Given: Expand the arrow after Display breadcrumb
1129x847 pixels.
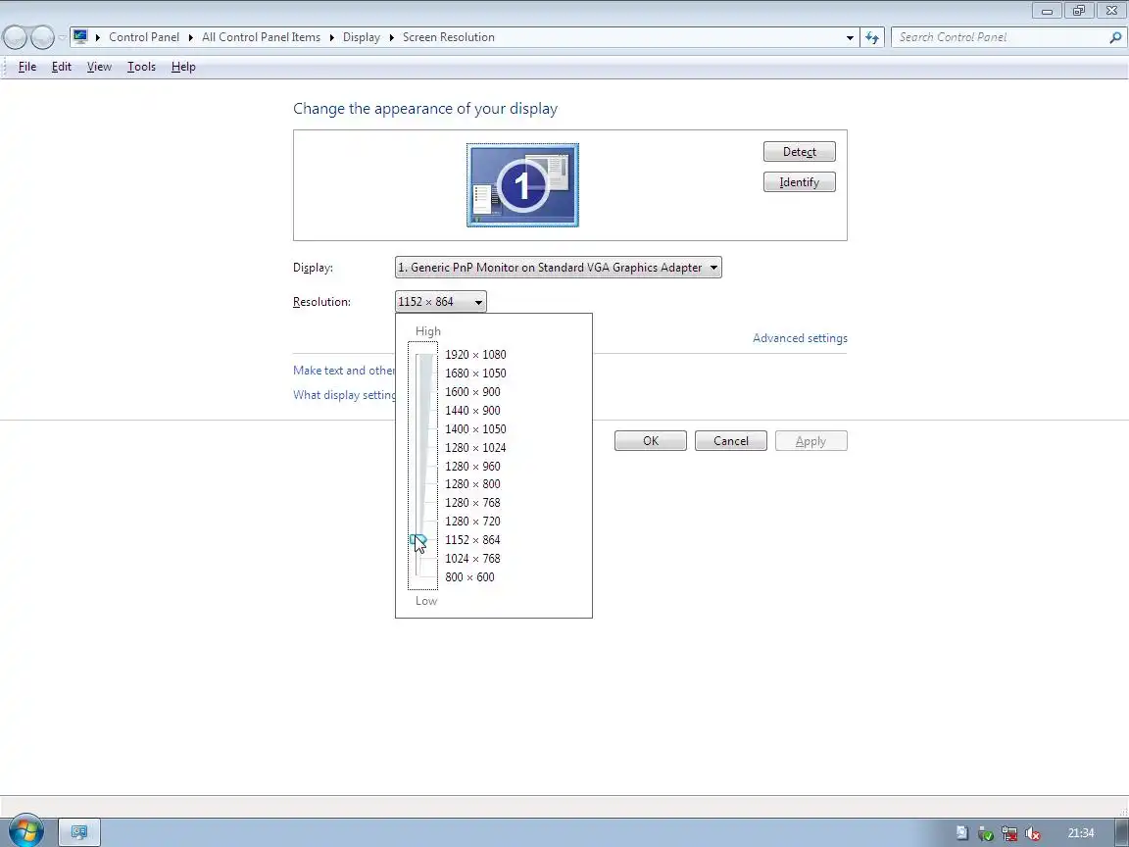Looking at the screenshot, I should [x=392, y=37].
